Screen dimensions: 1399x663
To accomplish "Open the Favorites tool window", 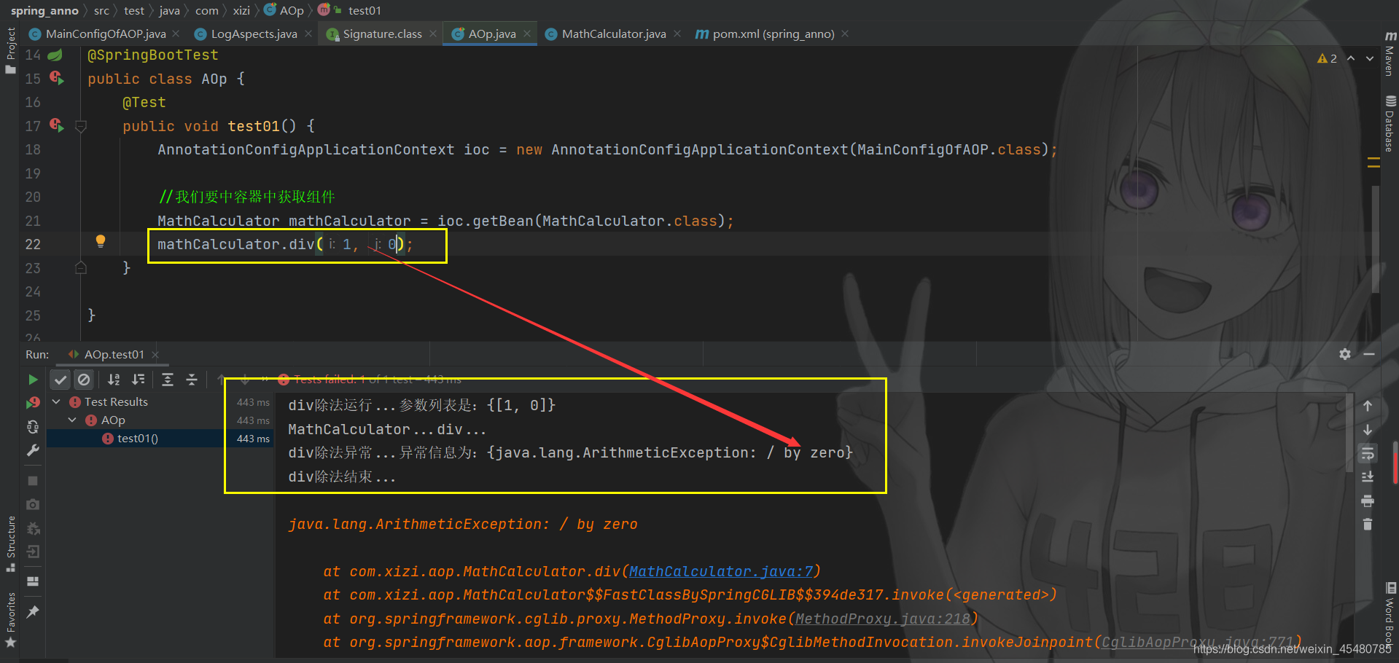I will [x=10, y=619].
